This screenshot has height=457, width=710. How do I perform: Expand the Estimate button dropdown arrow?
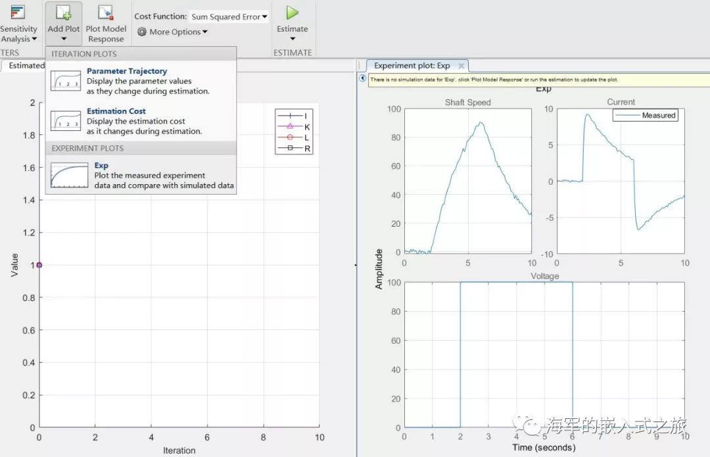click(293, 39)
